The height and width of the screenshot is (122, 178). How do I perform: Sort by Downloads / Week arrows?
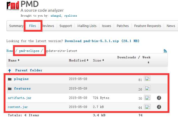click(x=148, y=62)
